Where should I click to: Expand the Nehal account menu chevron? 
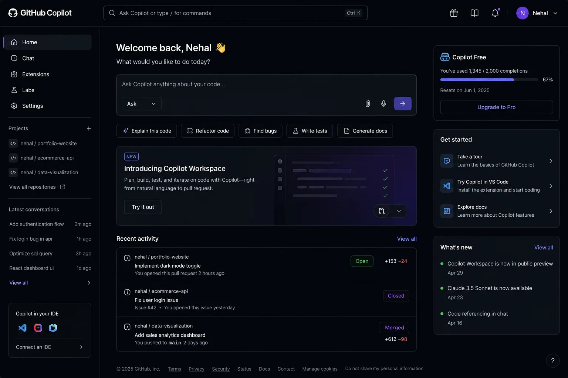555,13
